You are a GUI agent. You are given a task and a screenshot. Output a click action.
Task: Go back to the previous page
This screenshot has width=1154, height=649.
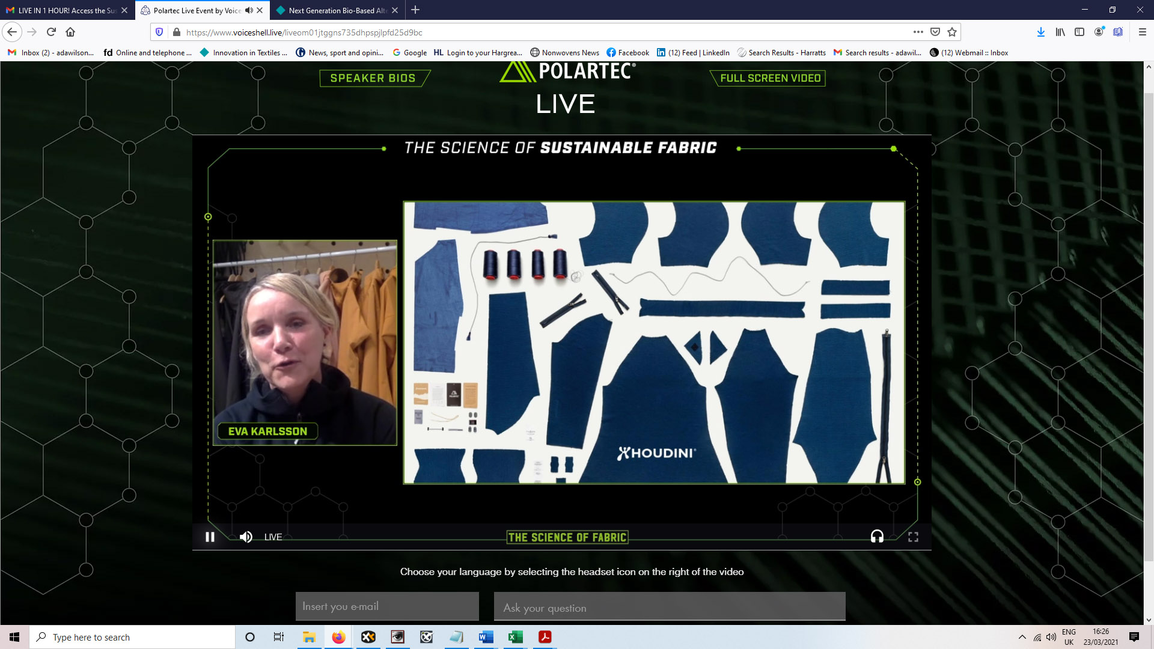click(x=12, y=32)
